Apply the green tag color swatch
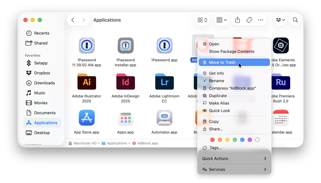321x183 pixels. 235,140
